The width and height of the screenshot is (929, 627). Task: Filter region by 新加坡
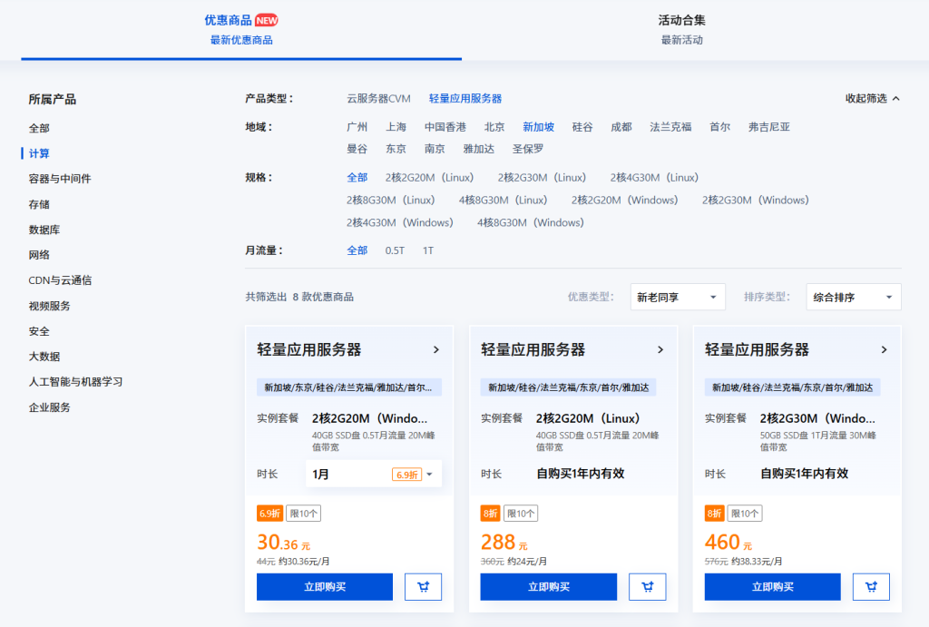[x=539, y=127]
